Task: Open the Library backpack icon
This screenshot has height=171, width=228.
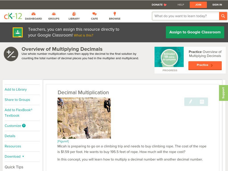Action: 74,14
